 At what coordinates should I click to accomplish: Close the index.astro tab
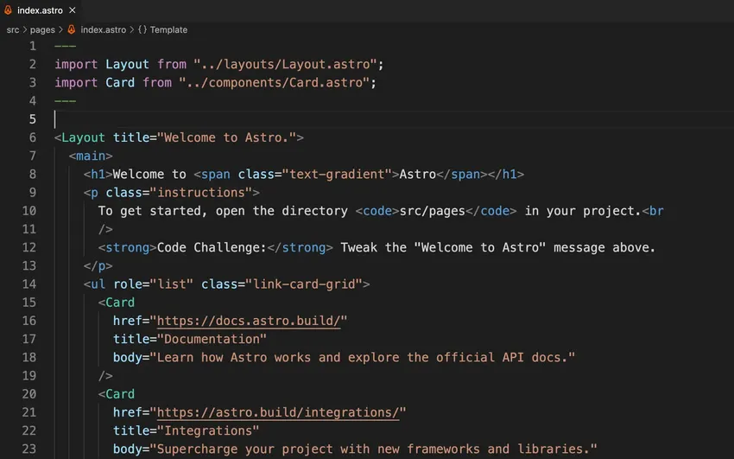(72, 10)
